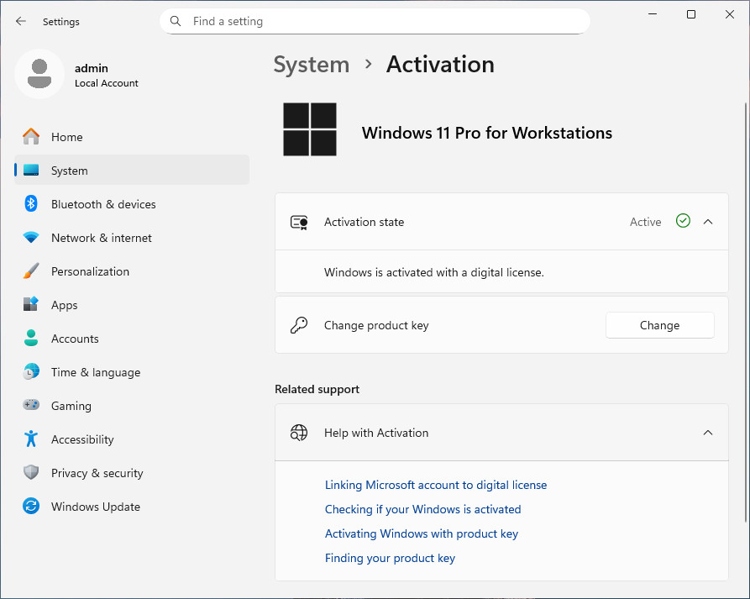Click the Activation state certificate icon
The height and width of the screenshot is (599, 750).
(x=300, y=223)
